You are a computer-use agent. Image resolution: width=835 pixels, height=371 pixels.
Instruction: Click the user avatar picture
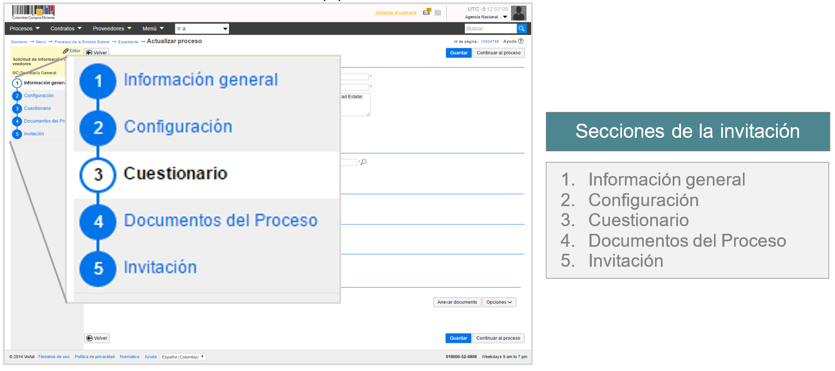click(x=518, y=12)
